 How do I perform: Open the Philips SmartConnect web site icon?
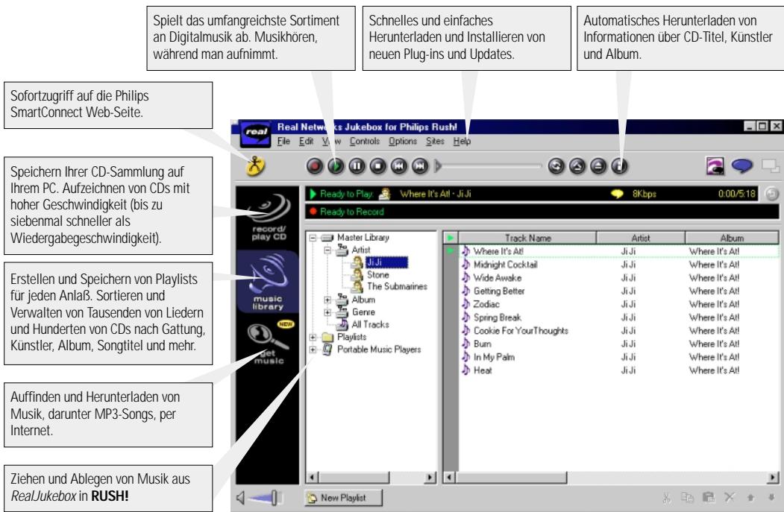click(x=256, y=166)
